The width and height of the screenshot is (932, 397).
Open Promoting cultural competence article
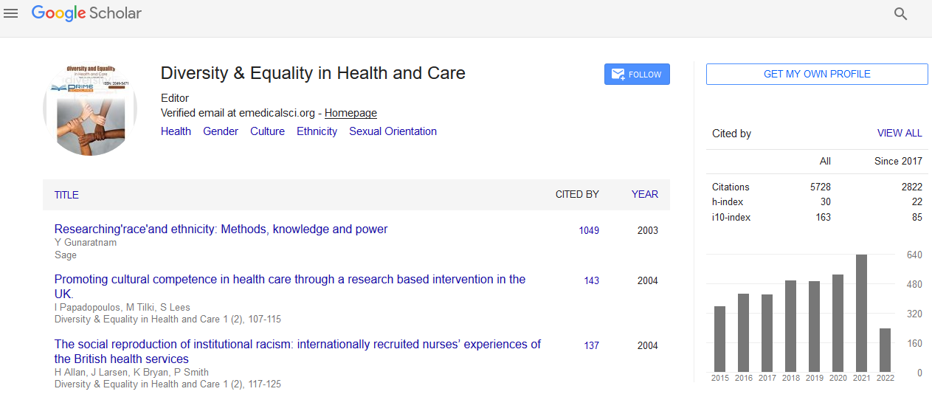[289, 280]
